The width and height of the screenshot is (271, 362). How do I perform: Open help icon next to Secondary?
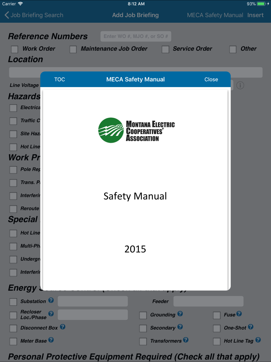pyautogui.click(x=180, y=327)
